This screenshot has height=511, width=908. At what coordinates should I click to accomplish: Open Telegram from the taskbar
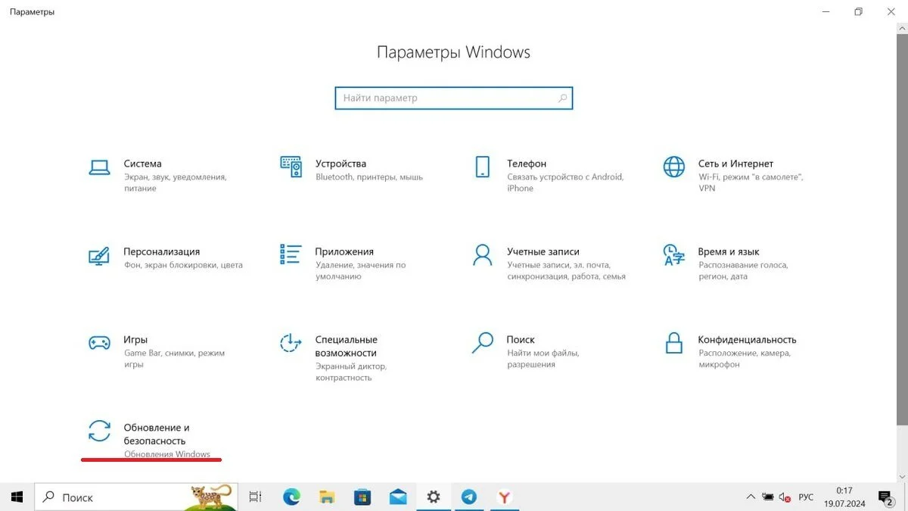[469, 497]
